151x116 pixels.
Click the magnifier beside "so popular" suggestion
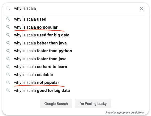[8, 27]
